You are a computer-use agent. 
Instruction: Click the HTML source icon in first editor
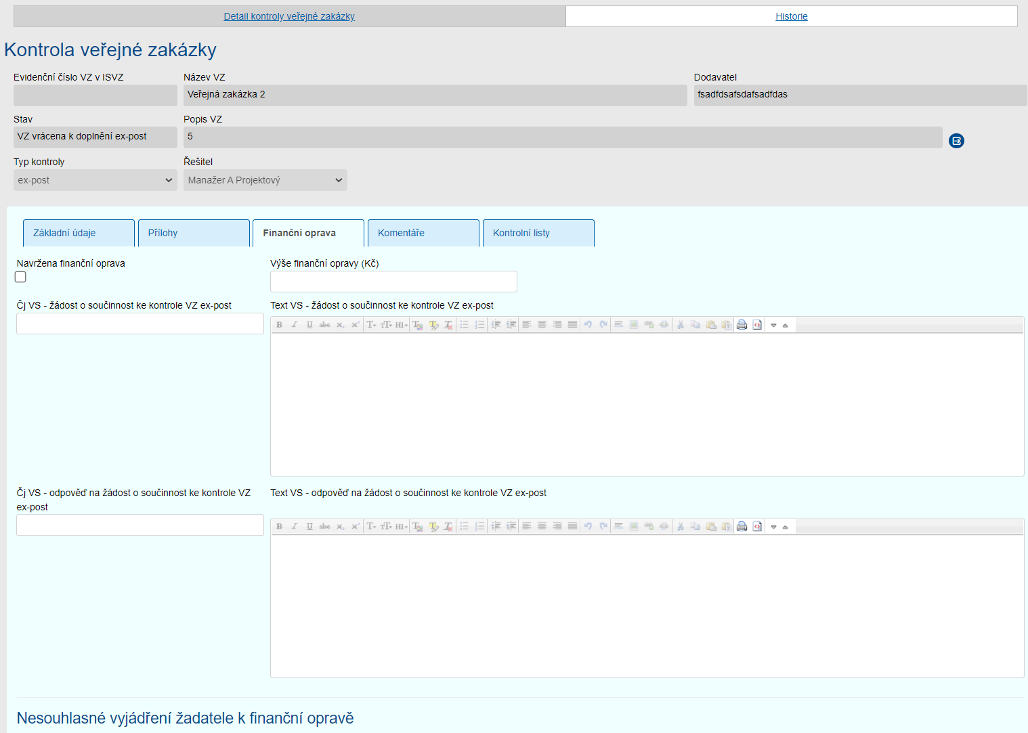[757, 325]
